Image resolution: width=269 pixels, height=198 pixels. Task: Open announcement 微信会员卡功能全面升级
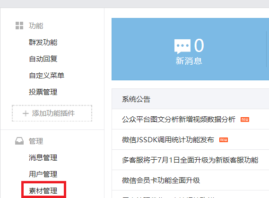[161, 181]
